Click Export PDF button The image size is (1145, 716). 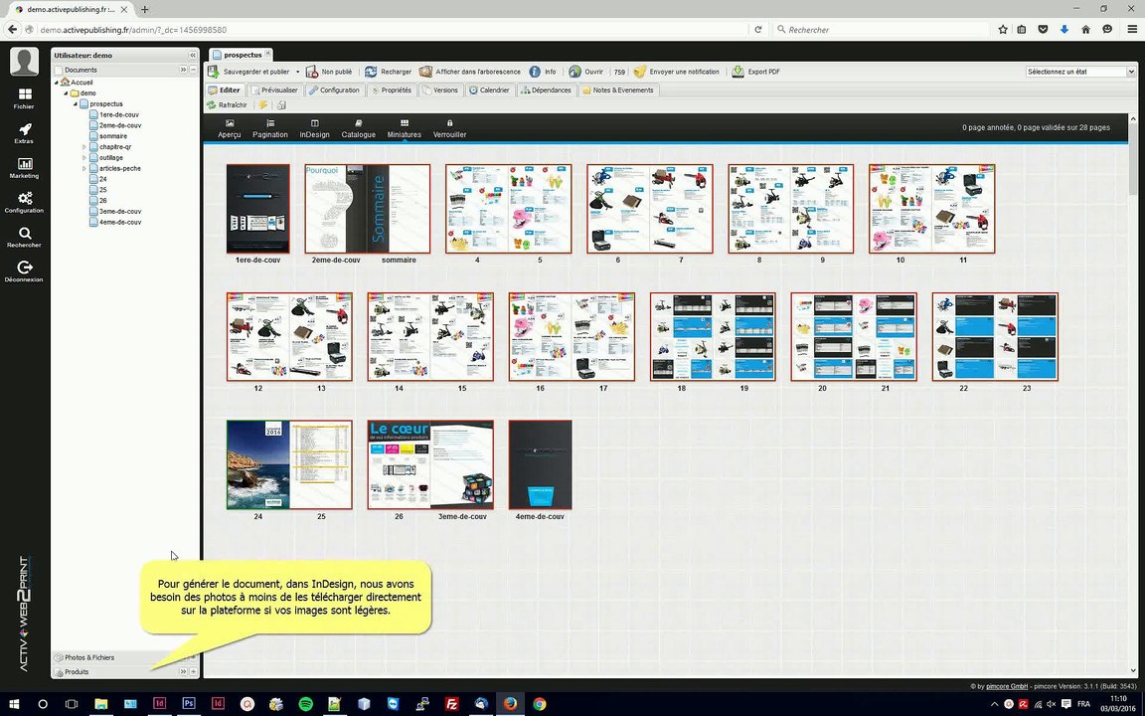pos(756,72)
